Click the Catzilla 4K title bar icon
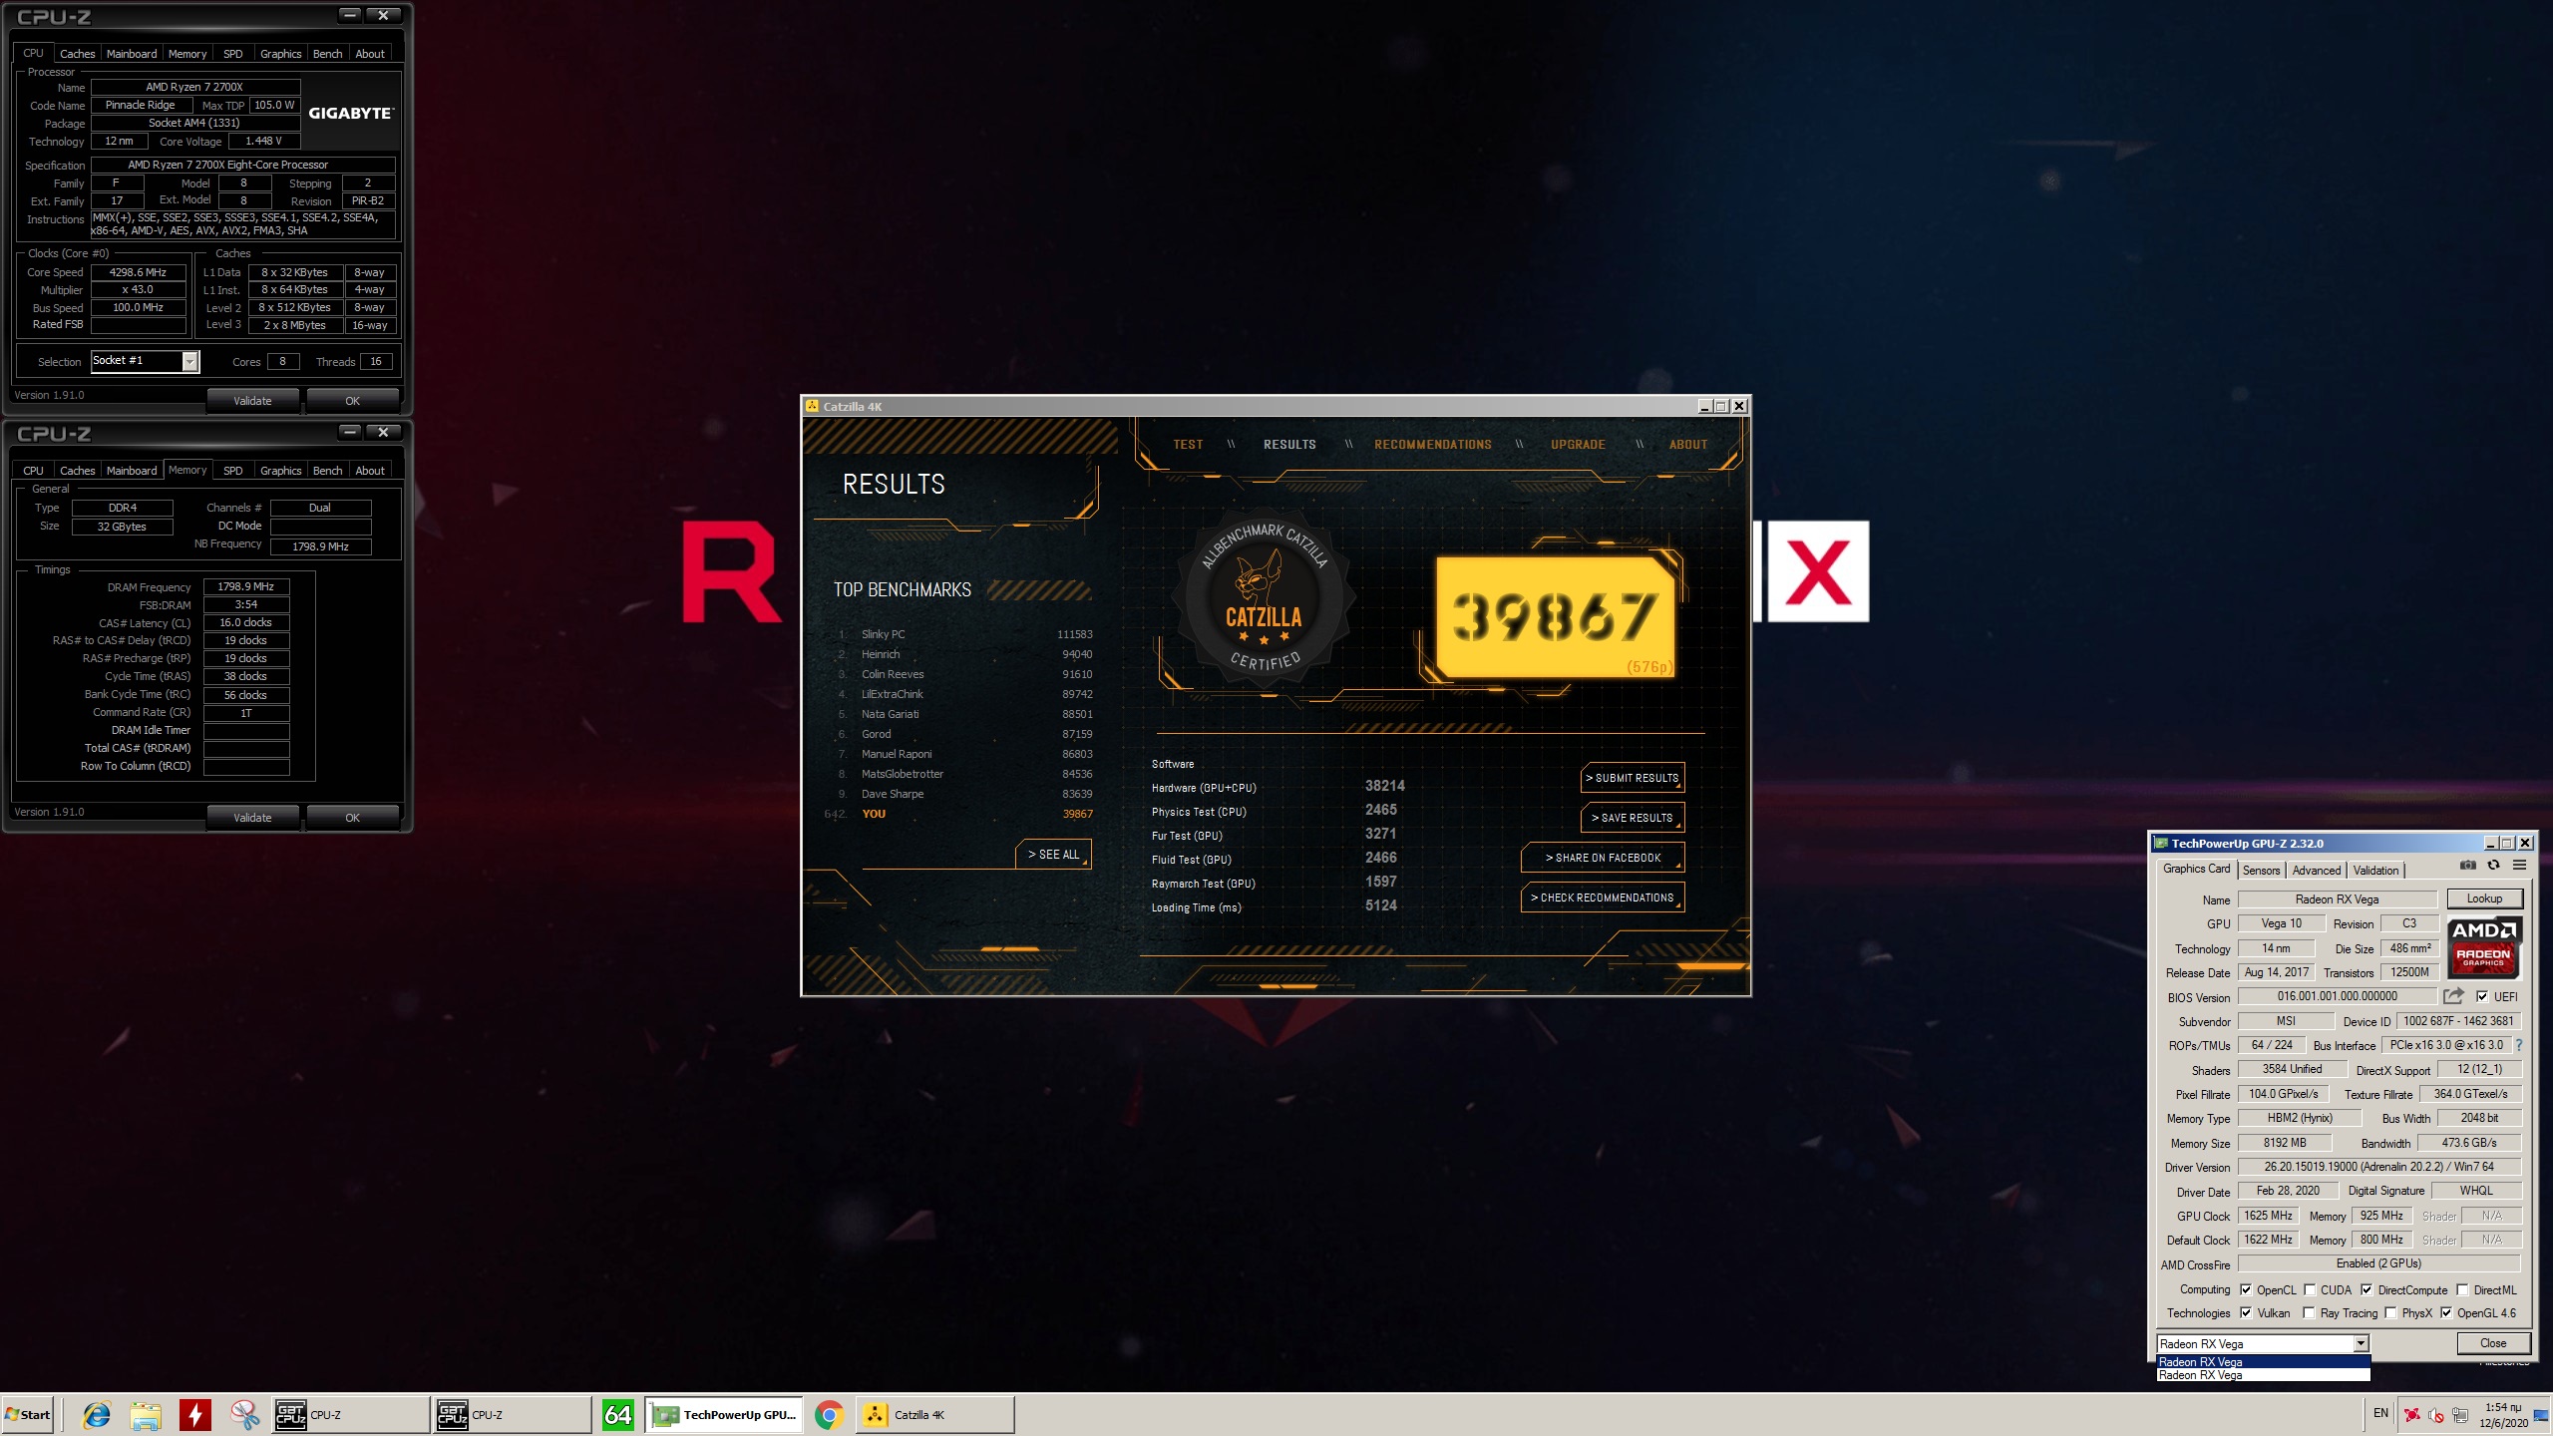Viewport: 2553px width, 1436px height. point(813,406)
